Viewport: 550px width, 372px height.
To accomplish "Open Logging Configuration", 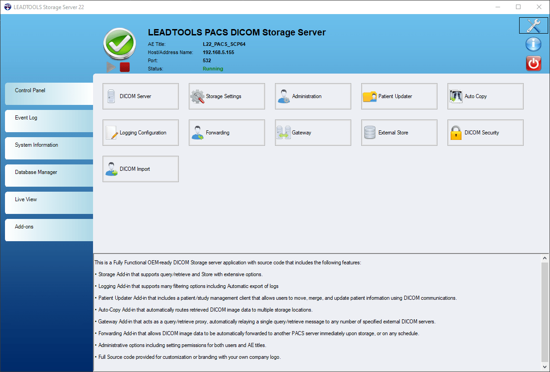I will coord(140,132).
